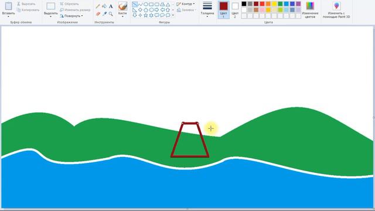
Task: Pick the orange color swatch
Action: point(268,4)
